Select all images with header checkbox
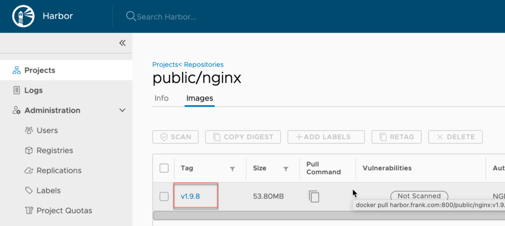505x226 pixels. tap(164, 168)
